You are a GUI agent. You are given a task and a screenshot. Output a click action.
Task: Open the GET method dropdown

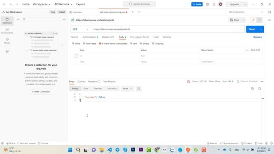[x=80, y=29]
